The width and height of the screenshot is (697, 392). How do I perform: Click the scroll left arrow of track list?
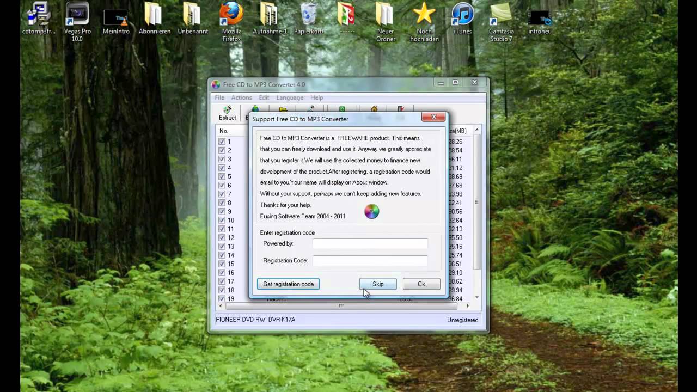(219, 306)
